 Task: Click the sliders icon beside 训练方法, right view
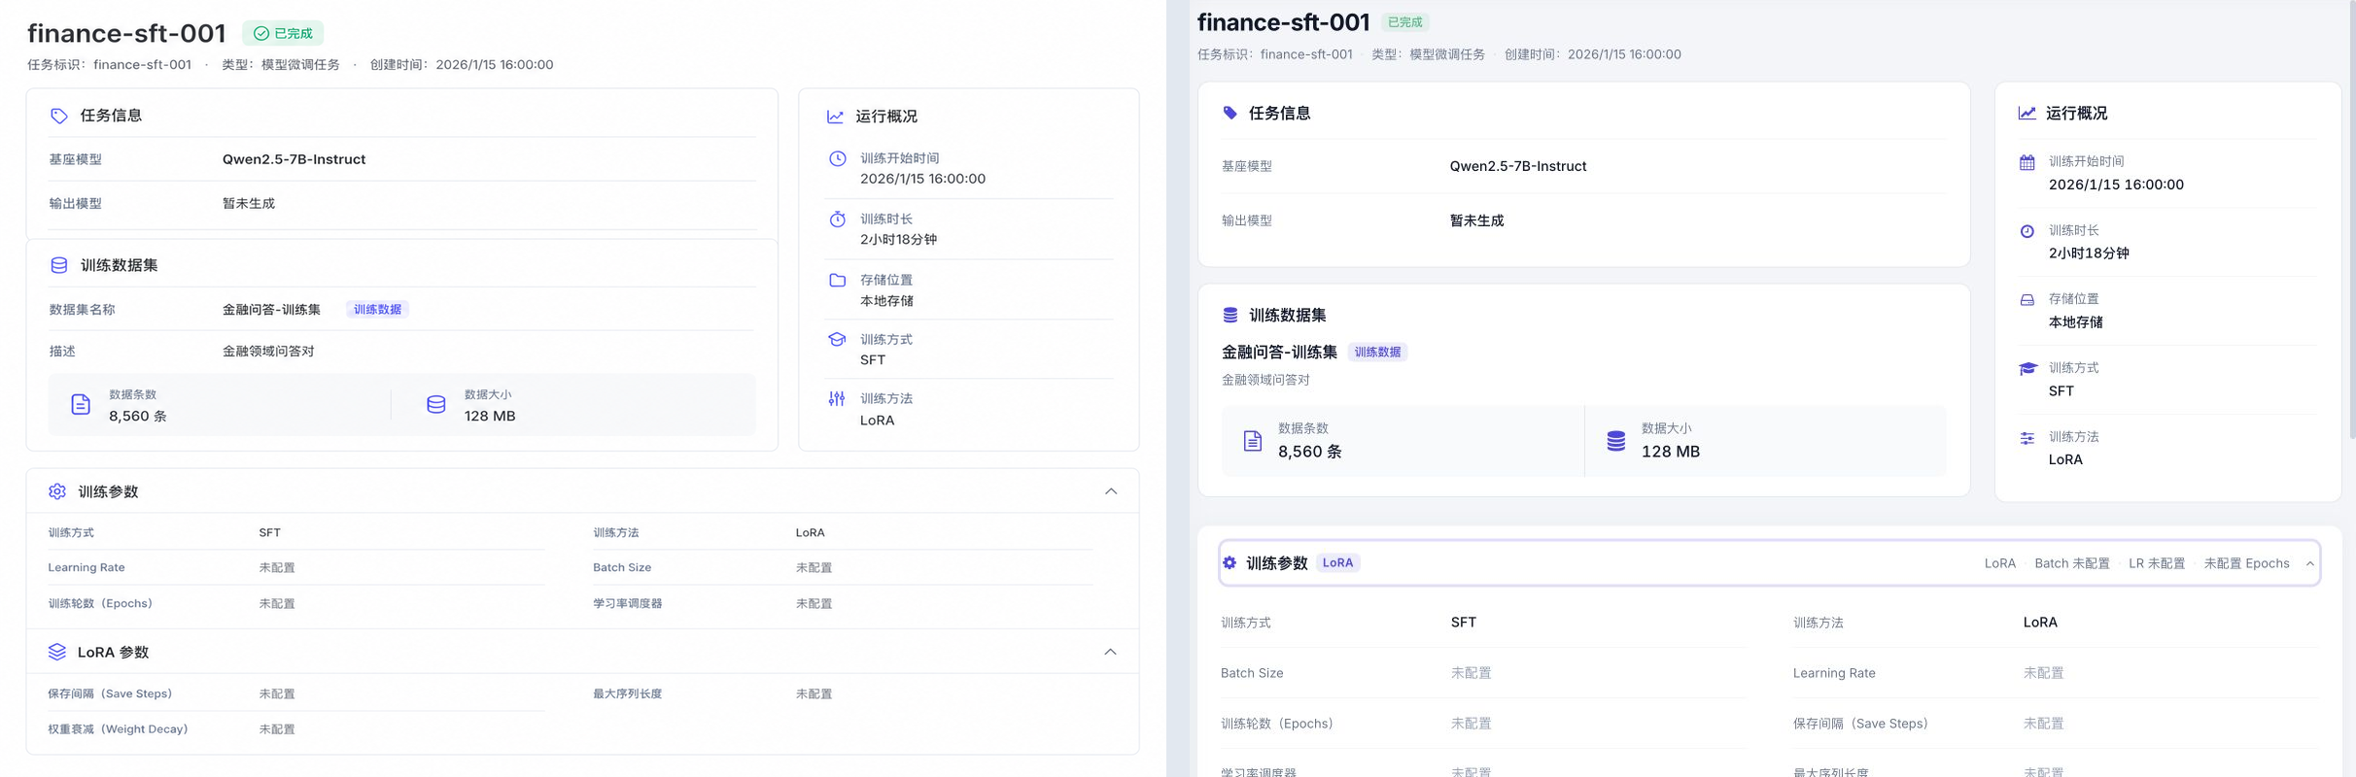click(x=2027, y=438)
